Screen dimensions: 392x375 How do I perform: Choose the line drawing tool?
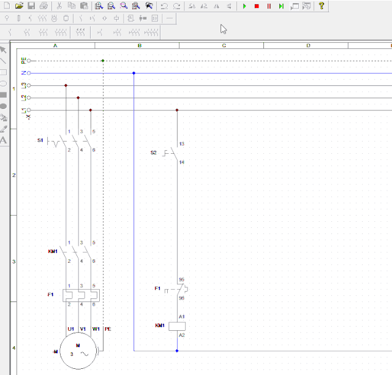pos(3,61)
